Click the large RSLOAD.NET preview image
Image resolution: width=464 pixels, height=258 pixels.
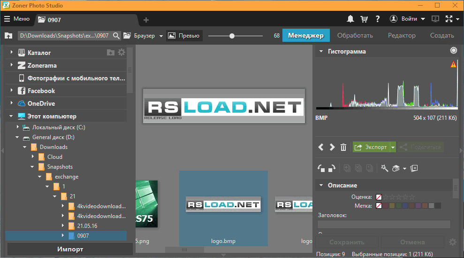(224, 106)
